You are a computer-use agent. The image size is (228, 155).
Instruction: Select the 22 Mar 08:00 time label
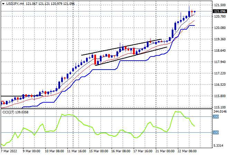click(x=187, y=151)
